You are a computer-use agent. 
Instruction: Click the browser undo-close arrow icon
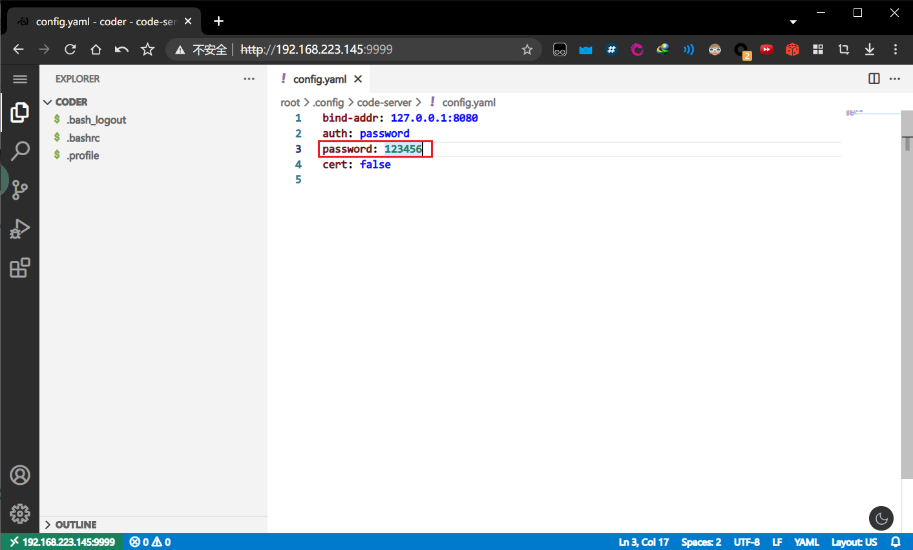pos(121,49)
